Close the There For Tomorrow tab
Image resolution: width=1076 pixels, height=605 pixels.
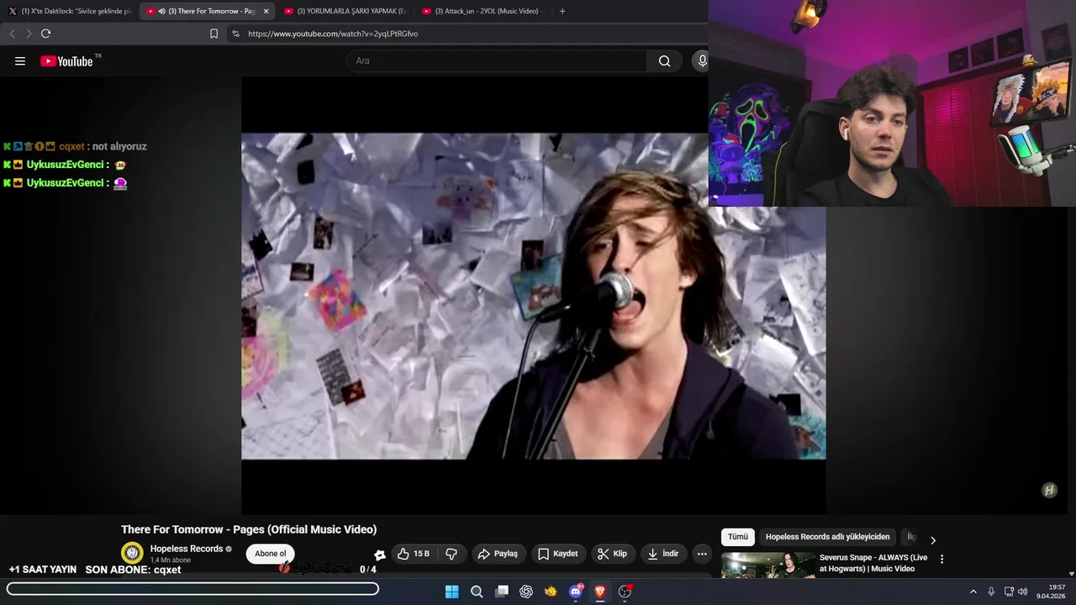click(x=266, y=11)
